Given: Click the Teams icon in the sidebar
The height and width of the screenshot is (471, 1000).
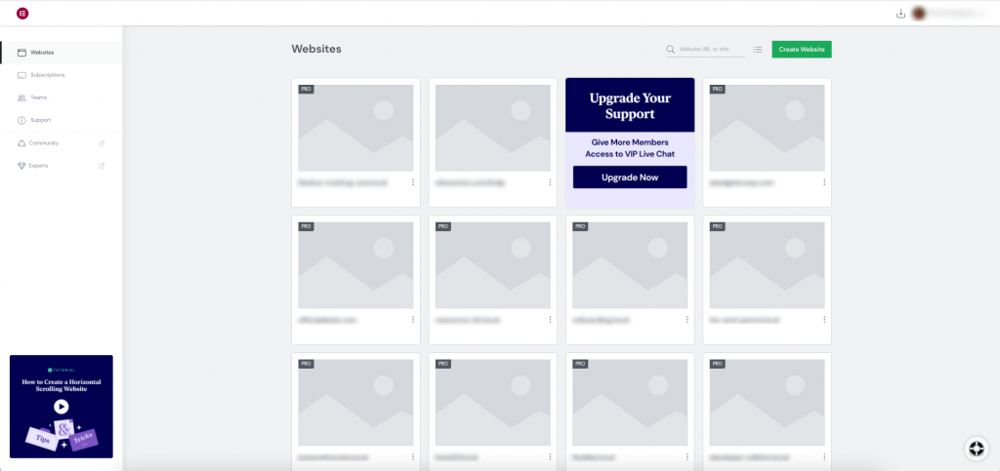Looking at the screenshot, I should 21,98.
